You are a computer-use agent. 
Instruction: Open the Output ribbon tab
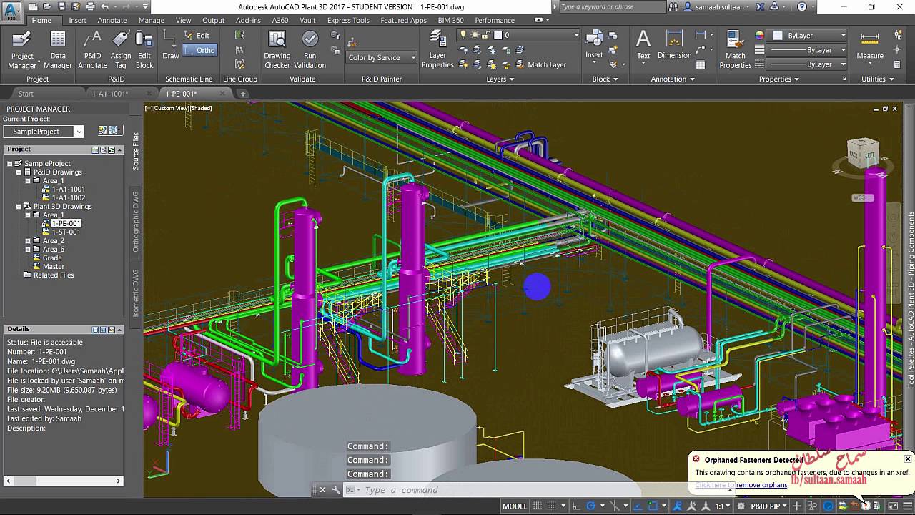click(x=213, y=20)
